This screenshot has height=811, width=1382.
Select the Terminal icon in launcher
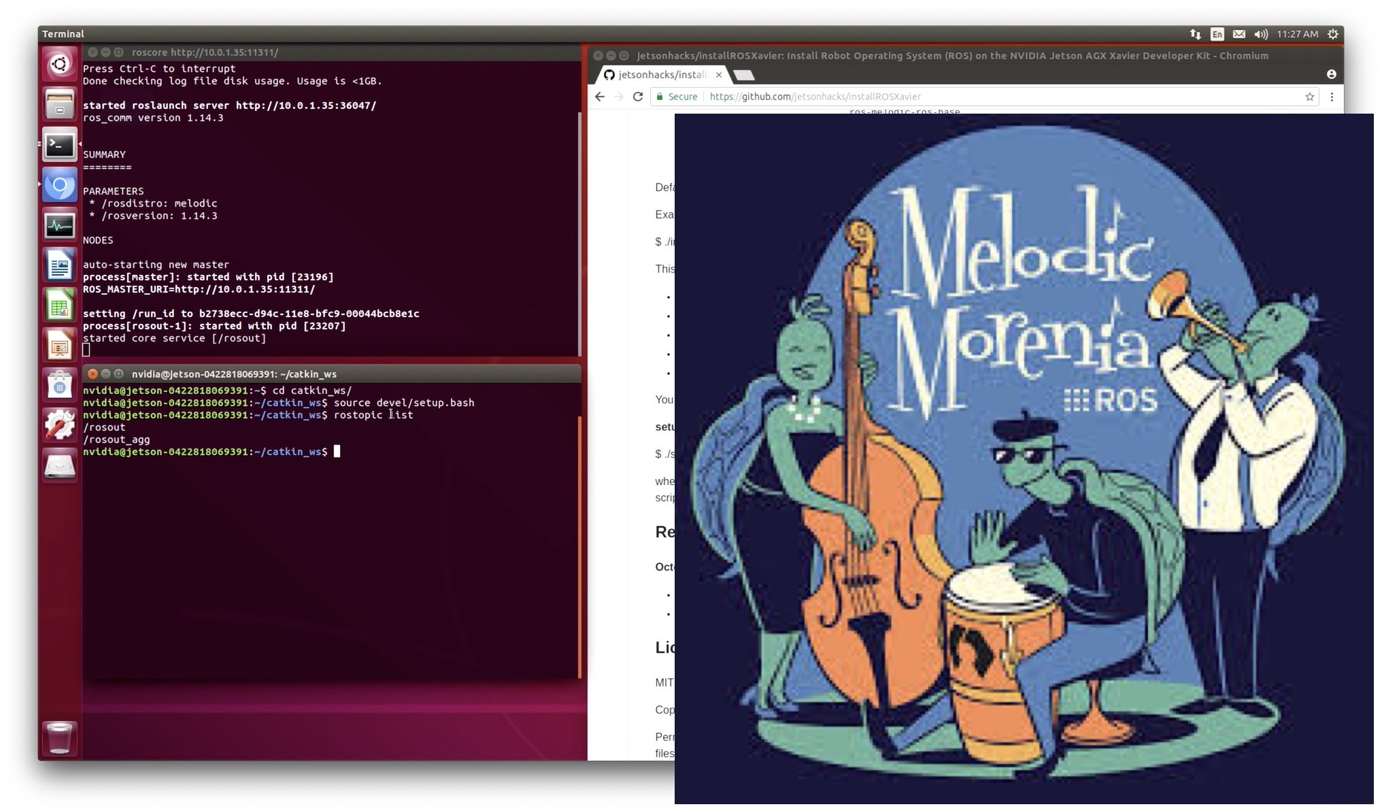(x=60, y=145)
